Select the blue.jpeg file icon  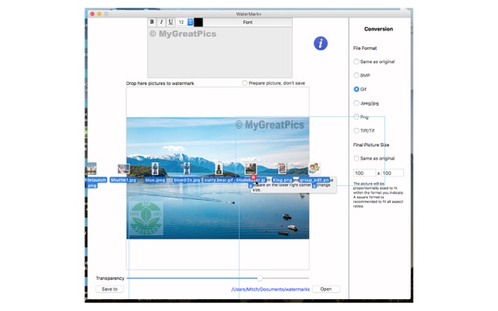[x=155, y=169]
